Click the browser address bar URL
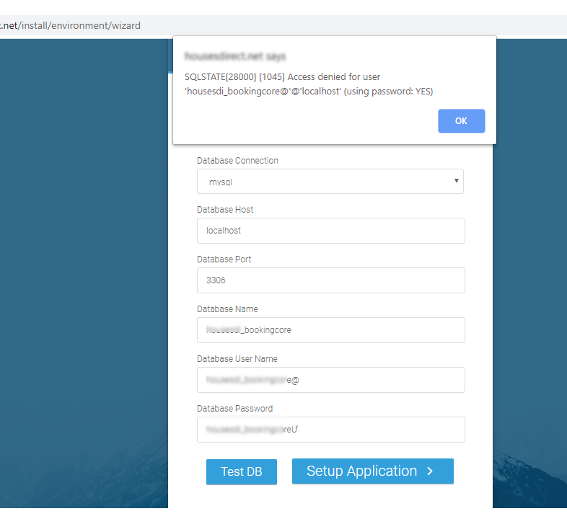Viewport: 567px width, 519px height. pyautogui.click(x=71, y=25)
